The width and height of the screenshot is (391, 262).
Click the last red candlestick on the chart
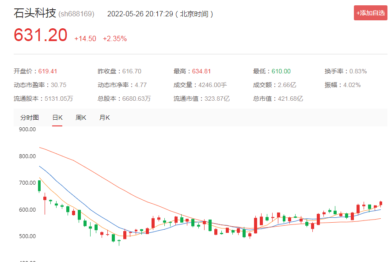381,203
